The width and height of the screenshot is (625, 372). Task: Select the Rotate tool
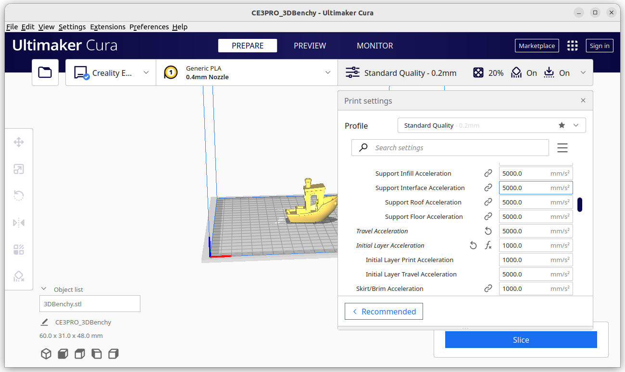tap(19, 196)
